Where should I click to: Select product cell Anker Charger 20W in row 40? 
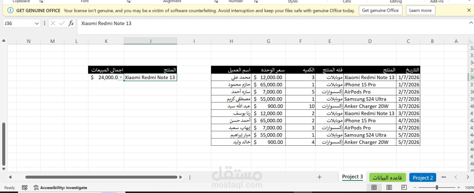[370, 106]
